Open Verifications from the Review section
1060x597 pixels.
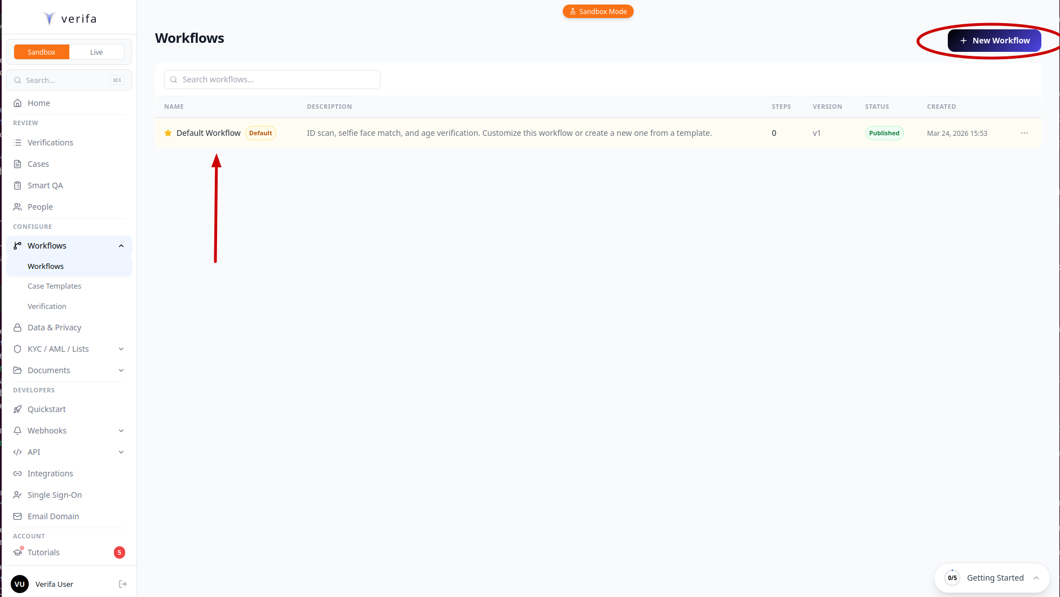point(50,142)
